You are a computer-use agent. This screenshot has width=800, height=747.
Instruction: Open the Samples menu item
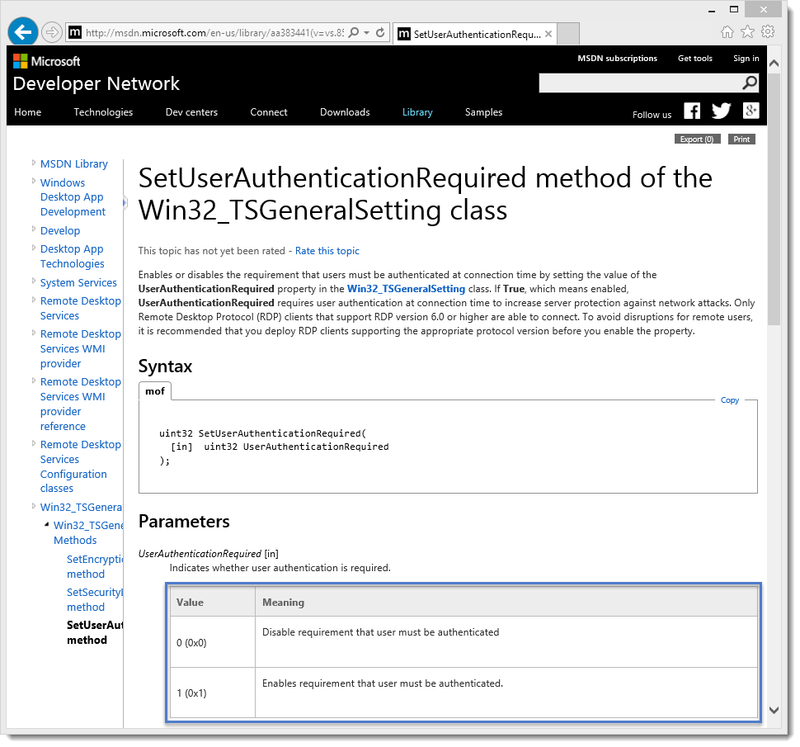coord(483,112)
